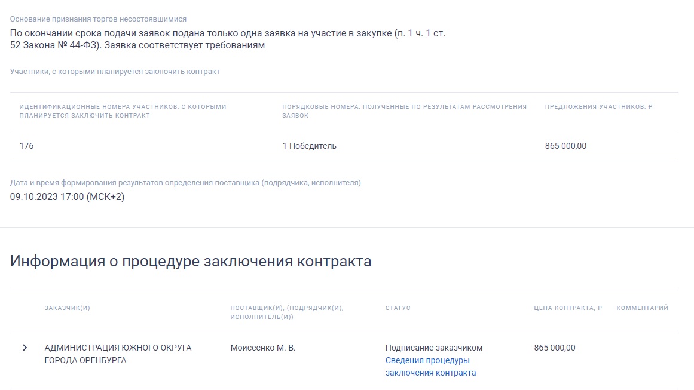The image size is (694, 390).
Task: Click the Информация о процедуре заключения контракта heading
Action: click(x=191, y=262)
